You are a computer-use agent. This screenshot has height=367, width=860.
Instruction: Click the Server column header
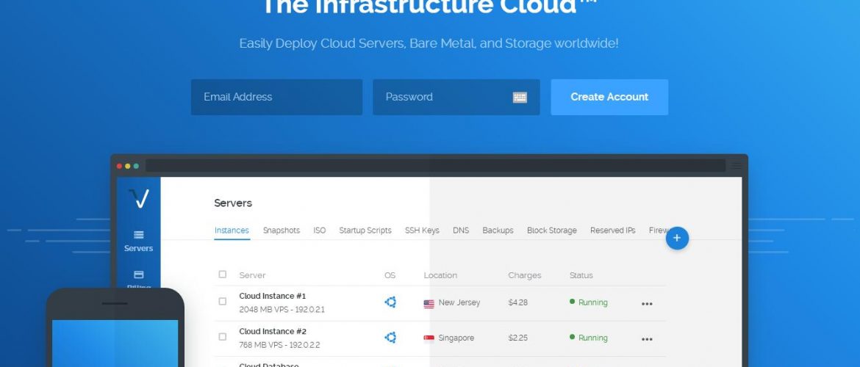tap(252, 275)
